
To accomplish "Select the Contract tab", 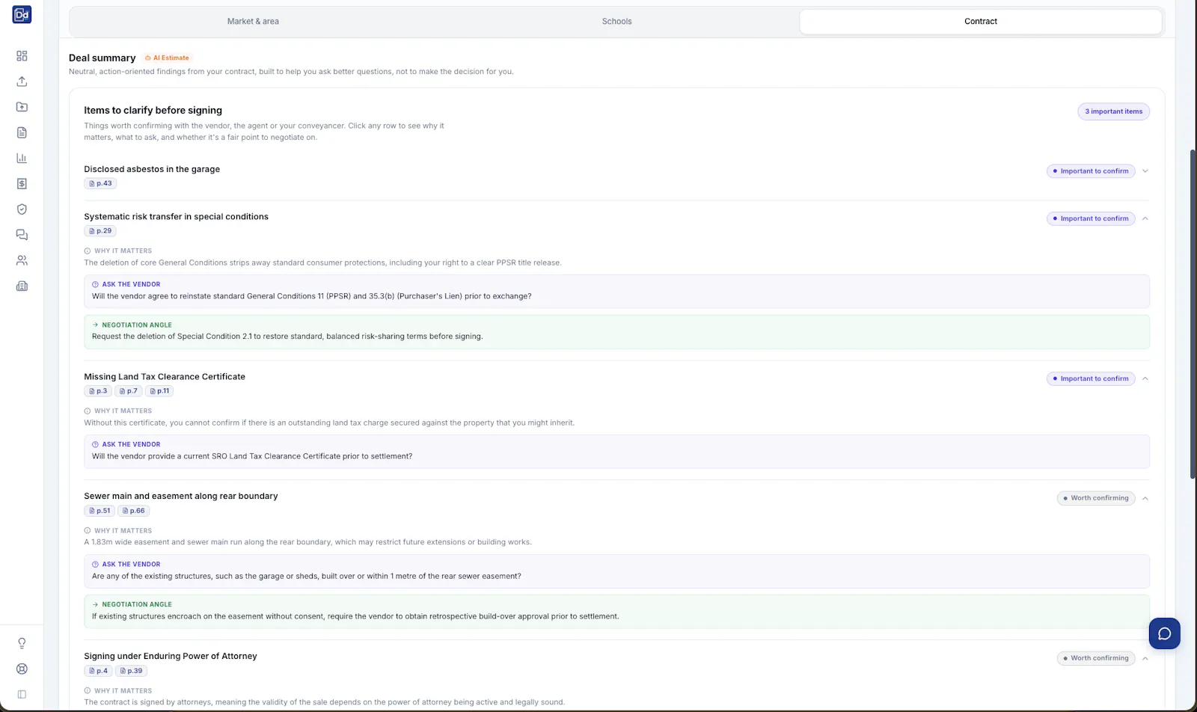I will 980,22.
